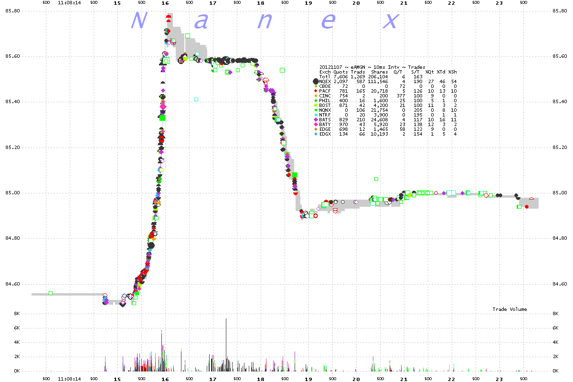
Task: Click the EDGE diamond legend marker
Action: 315,129
